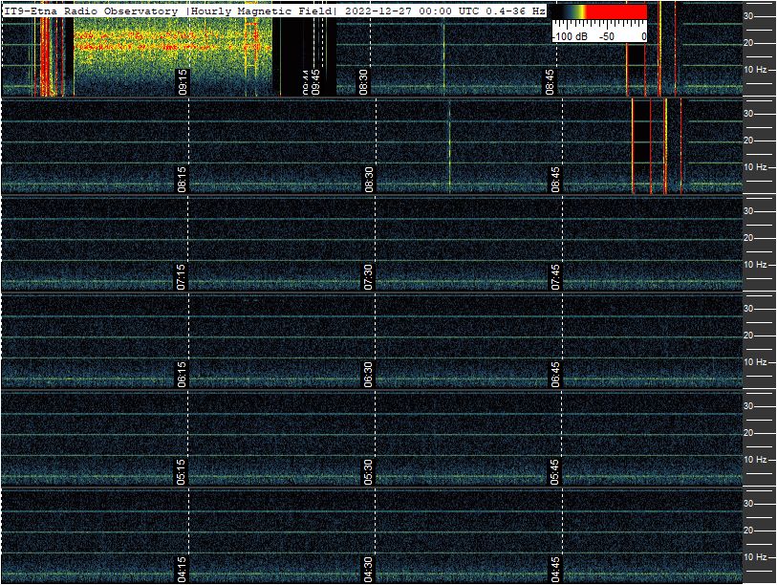The width and height of the screenshot is (777, 585).
Task: Click the 07:15 timestamp label
Action: [183, 276]
